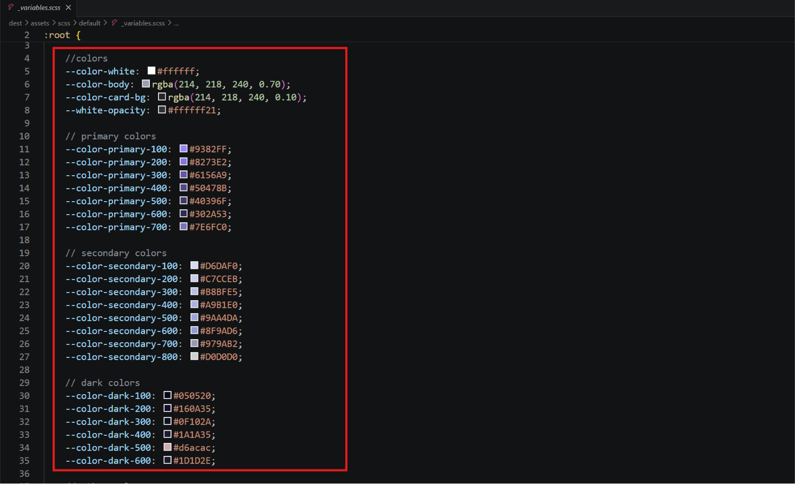Open color swatch for #ffffff21
Image resolution: width=795 pixels, height=484 pixels.
click(162, 110)
